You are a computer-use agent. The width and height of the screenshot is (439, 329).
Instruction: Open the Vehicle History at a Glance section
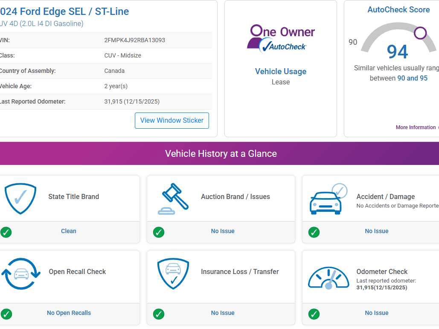pos(221,153)
